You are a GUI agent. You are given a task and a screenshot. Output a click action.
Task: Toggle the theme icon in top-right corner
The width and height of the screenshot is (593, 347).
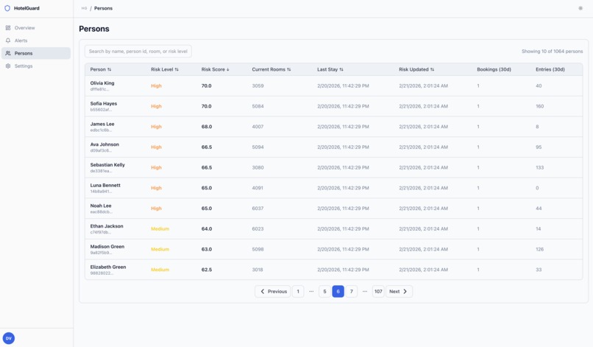click(580, 8)
